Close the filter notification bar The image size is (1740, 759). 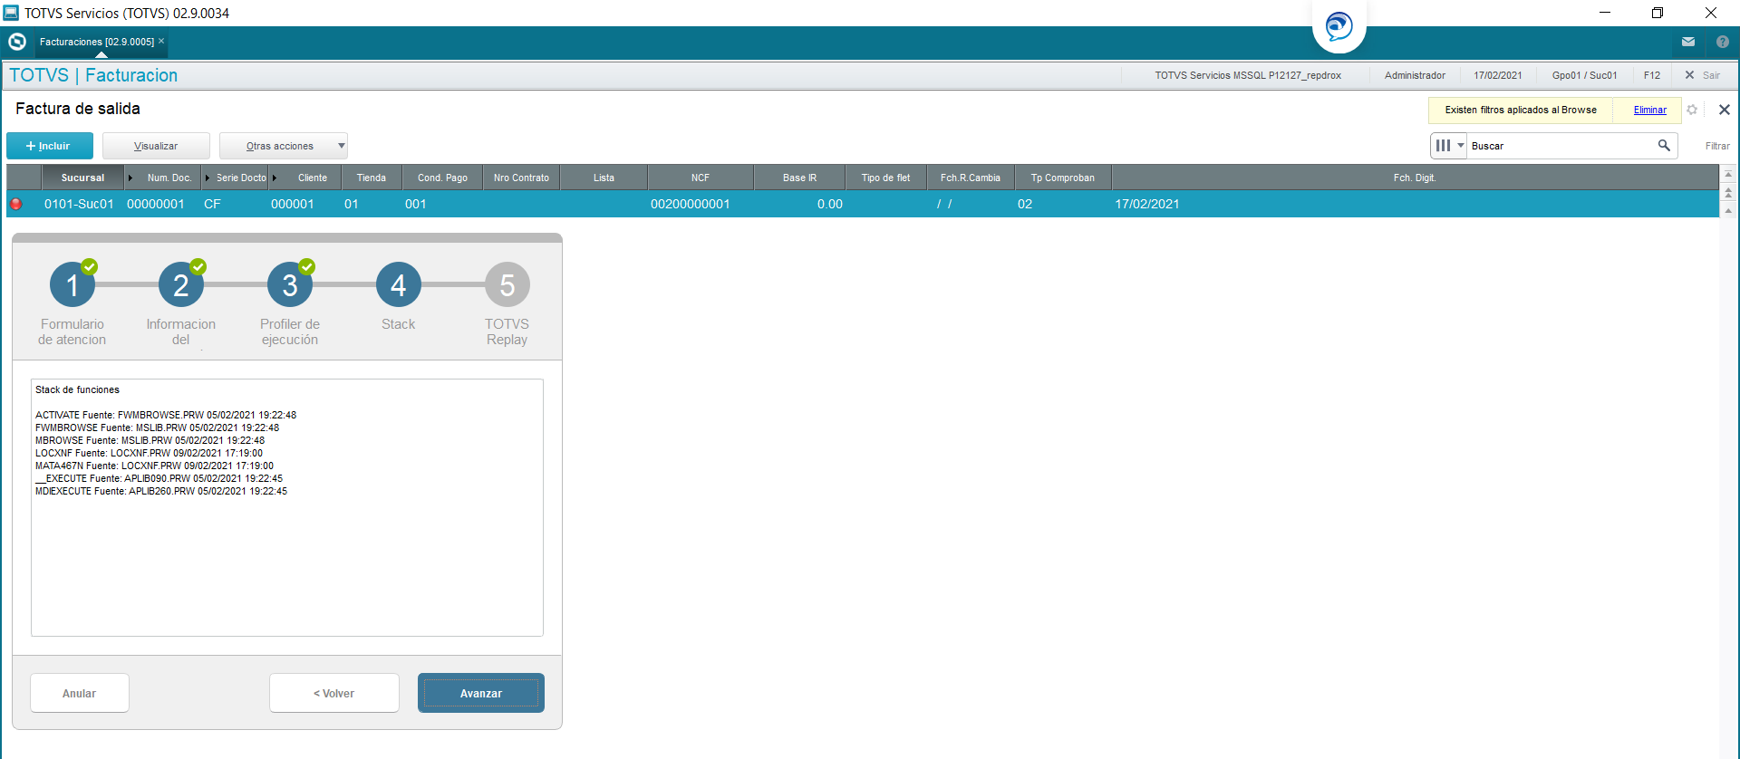coord(1725,110)
